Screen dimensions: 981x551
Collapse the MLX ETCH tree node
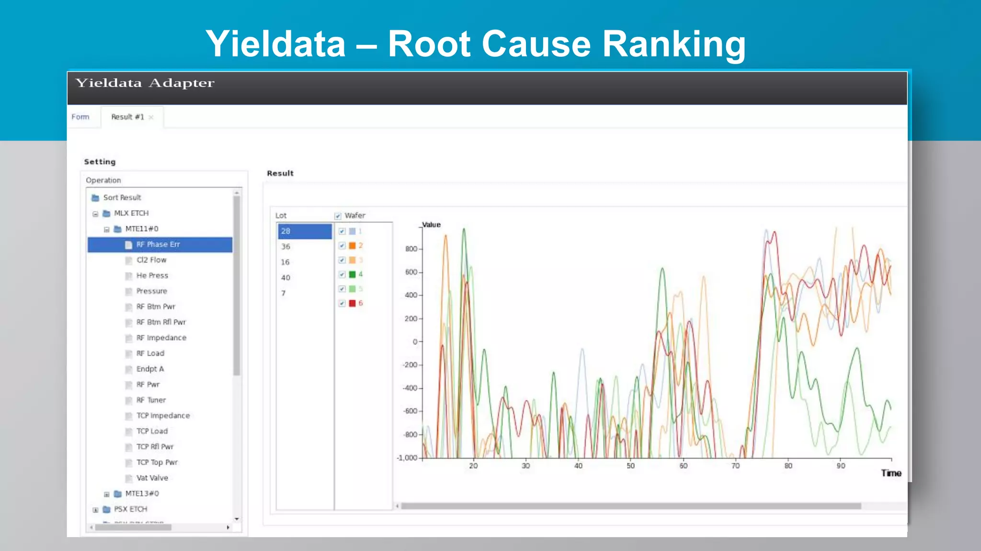(x=95, y=214)
